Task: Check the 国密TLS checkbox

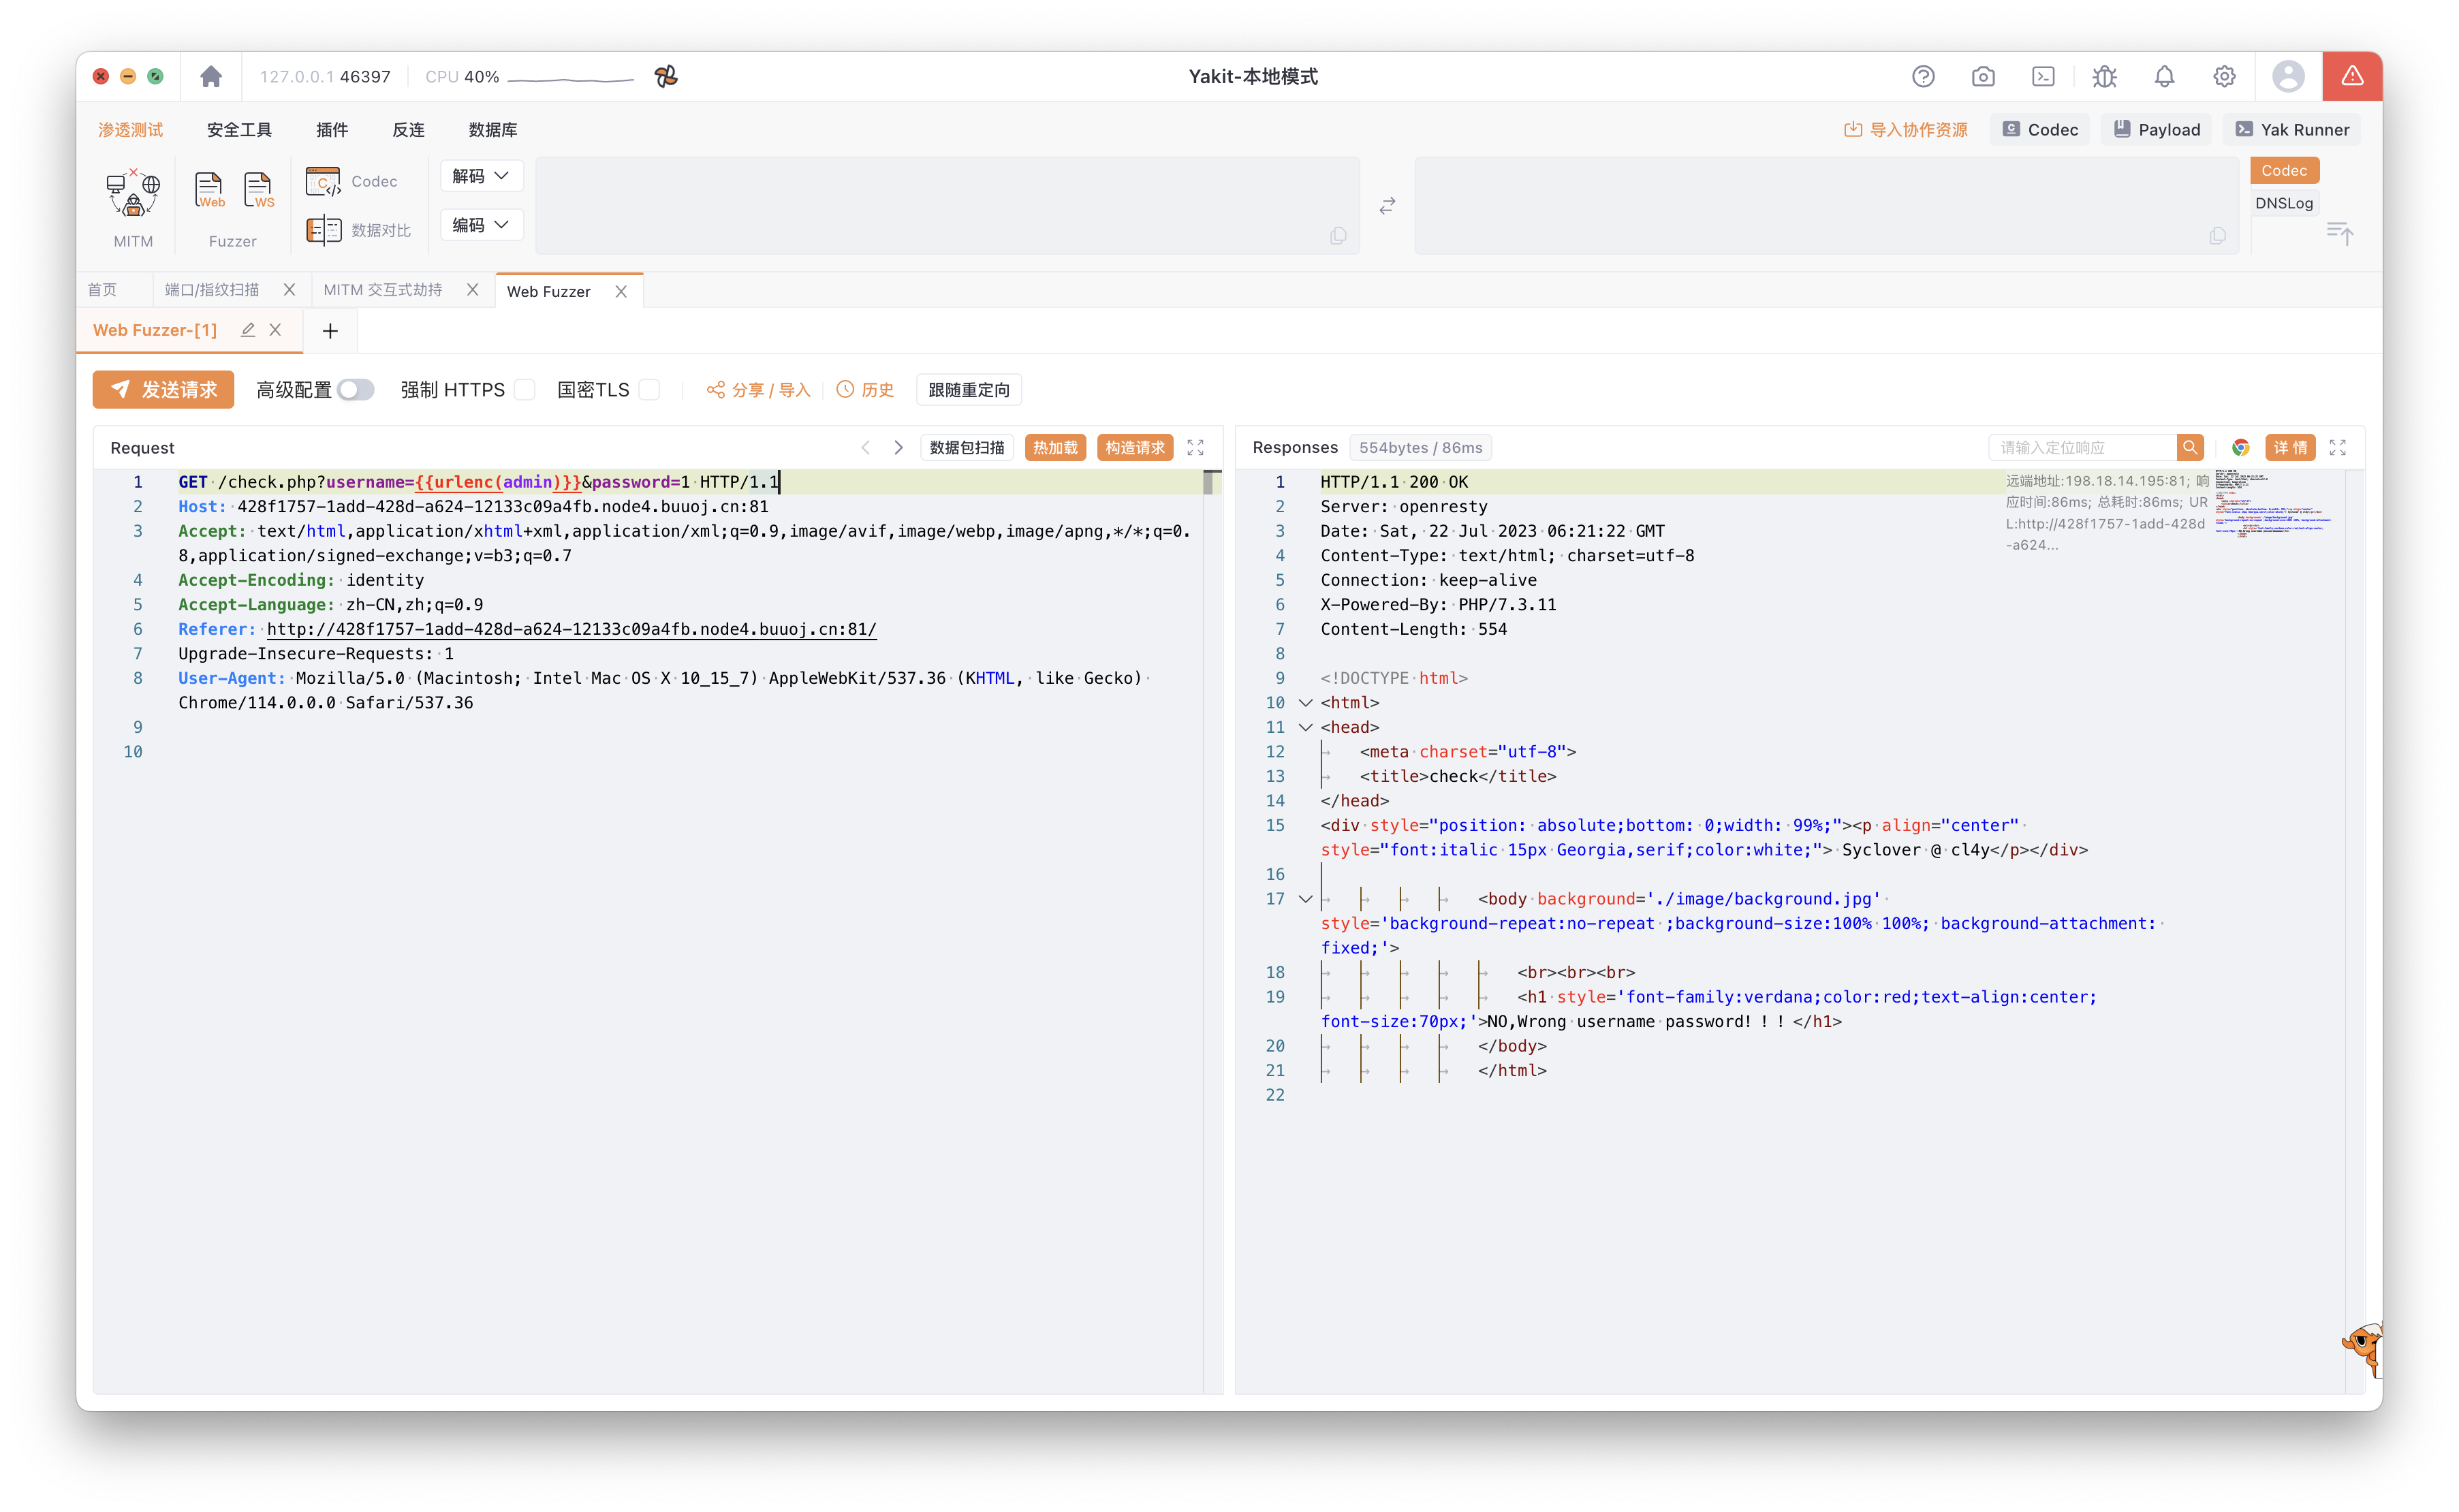Action: pyautogui.click(x=649, y=390)
